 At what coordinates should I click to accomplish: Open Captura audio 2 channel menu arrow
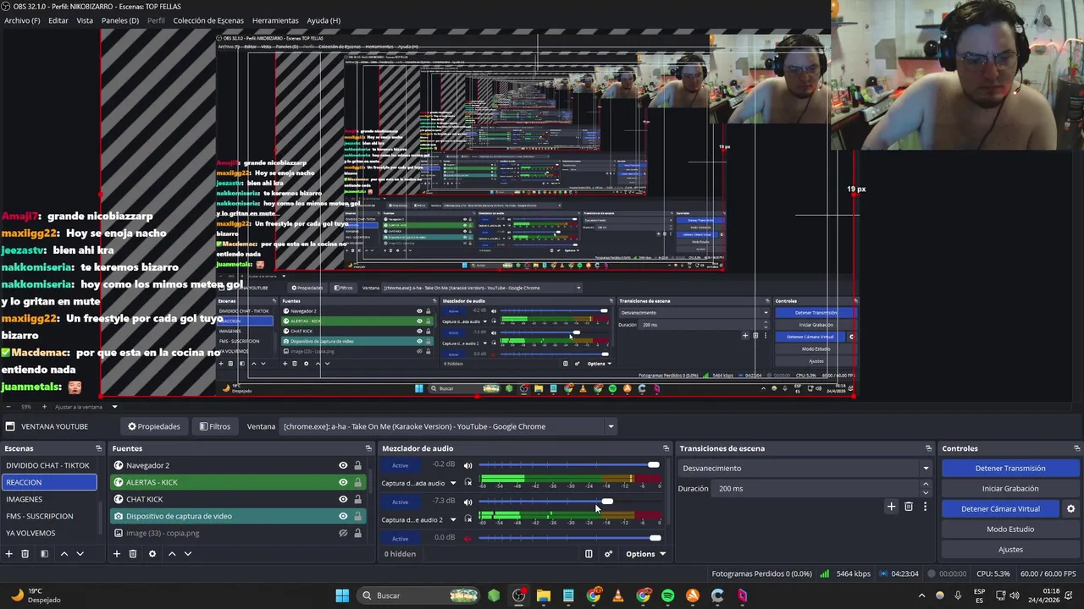453,520
